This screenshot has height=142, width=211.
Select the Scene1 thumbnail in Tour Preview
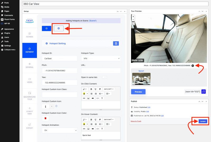click(141, 79)
